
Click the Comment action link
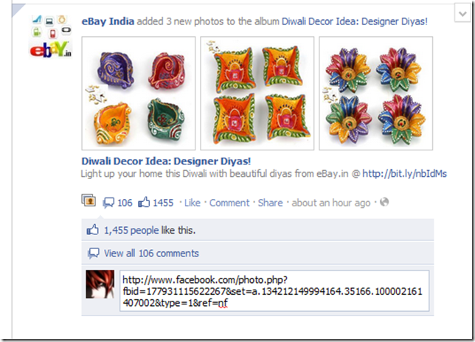(229, 203)
